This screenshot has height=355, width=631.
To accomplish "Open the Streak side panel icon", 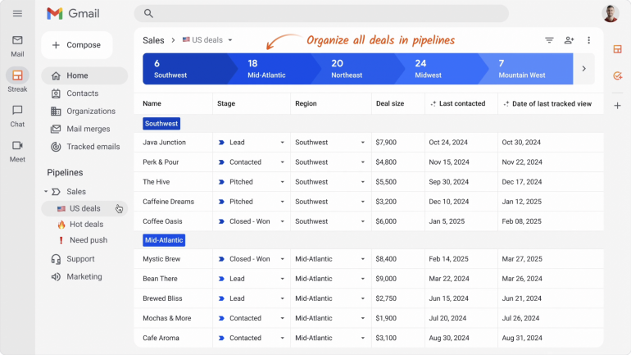I will (x=617, y=49).
